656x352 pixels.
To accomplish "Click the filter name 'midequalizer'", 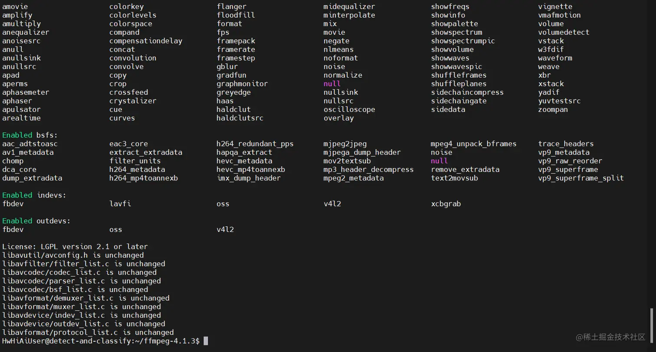I will click(x=349, y=7).
